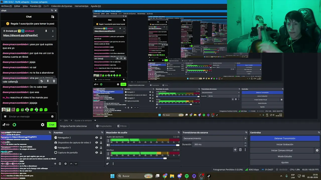
Task: Toggle the lock on Navegador 2
Action: tap(101, 137)
